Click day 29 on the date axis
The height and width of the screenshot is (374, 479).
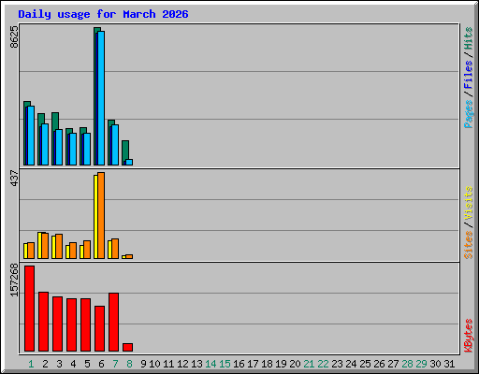pyautogui.click(x=421, y=364)
